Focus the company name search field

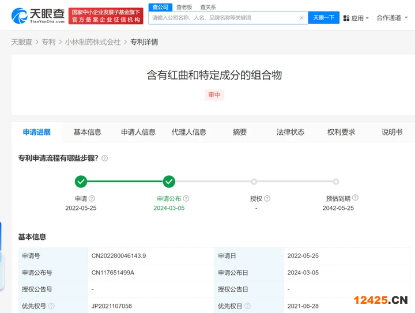click(x=222, y=18)
